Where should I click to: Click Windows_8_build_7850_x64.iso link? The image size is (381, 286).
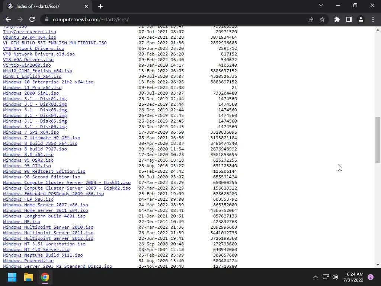click(x=40, y=143)
